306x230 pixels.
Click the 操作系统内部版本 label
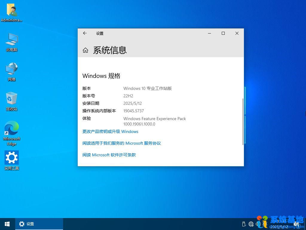pyautogui.click(x=99, y=111)
